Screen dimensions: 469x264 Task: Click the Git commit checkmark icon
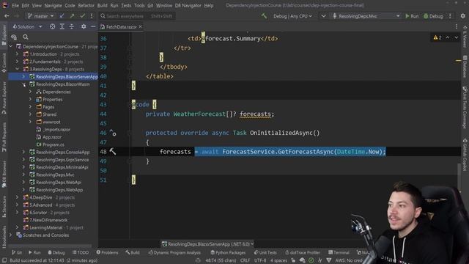click(82, 16)
